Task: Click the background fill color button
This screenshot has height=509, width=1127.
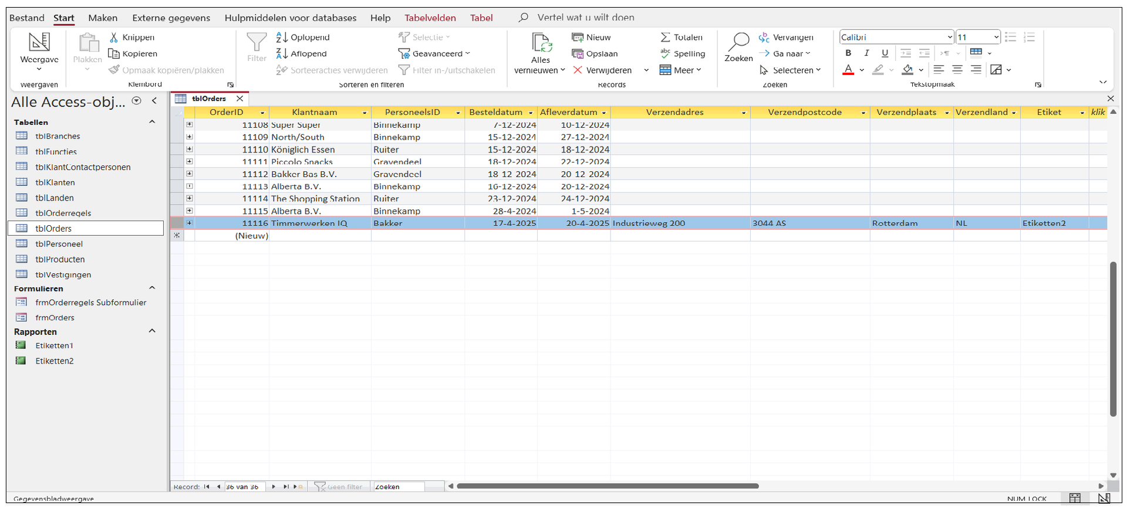Action: [x=907, y=70]
